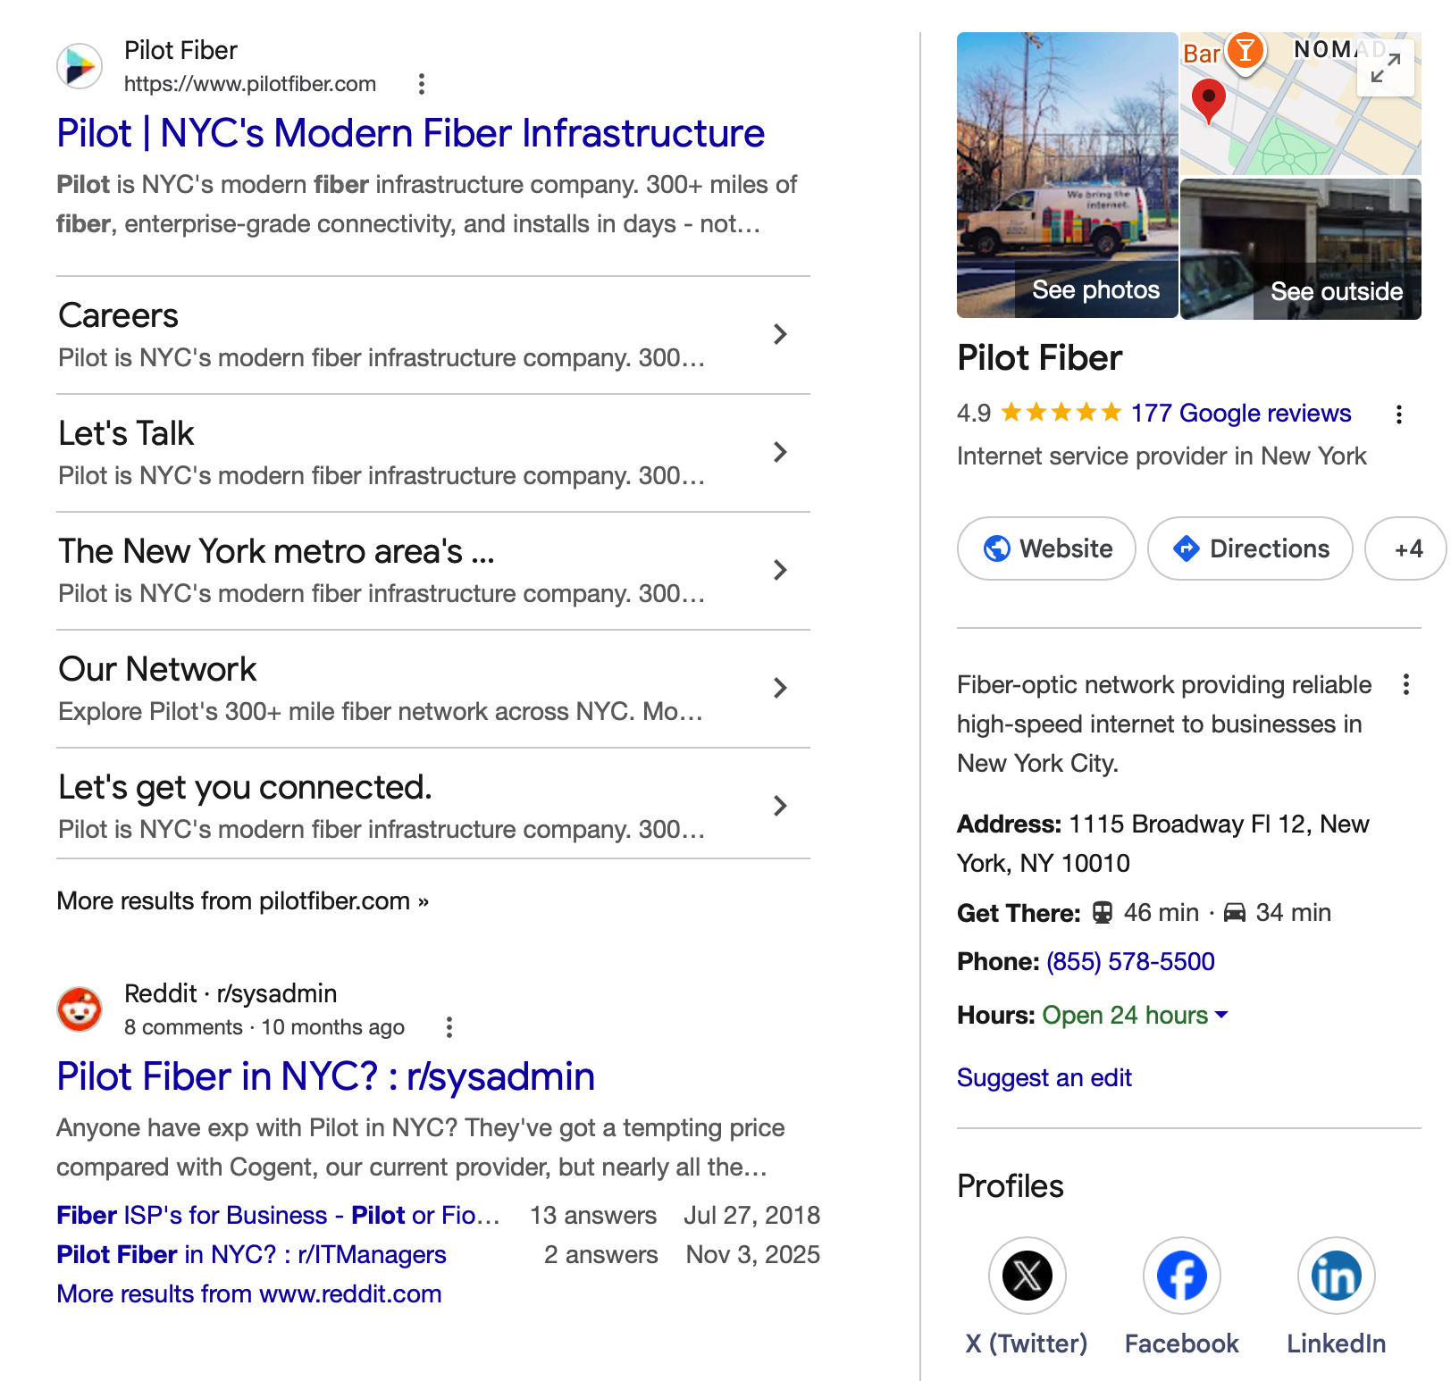Click the five-star rating stars

1061,413
